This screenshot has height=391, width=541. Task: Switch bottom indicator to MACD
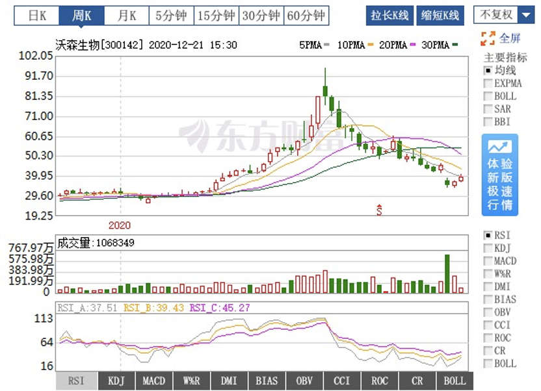(x=154, y=381)
